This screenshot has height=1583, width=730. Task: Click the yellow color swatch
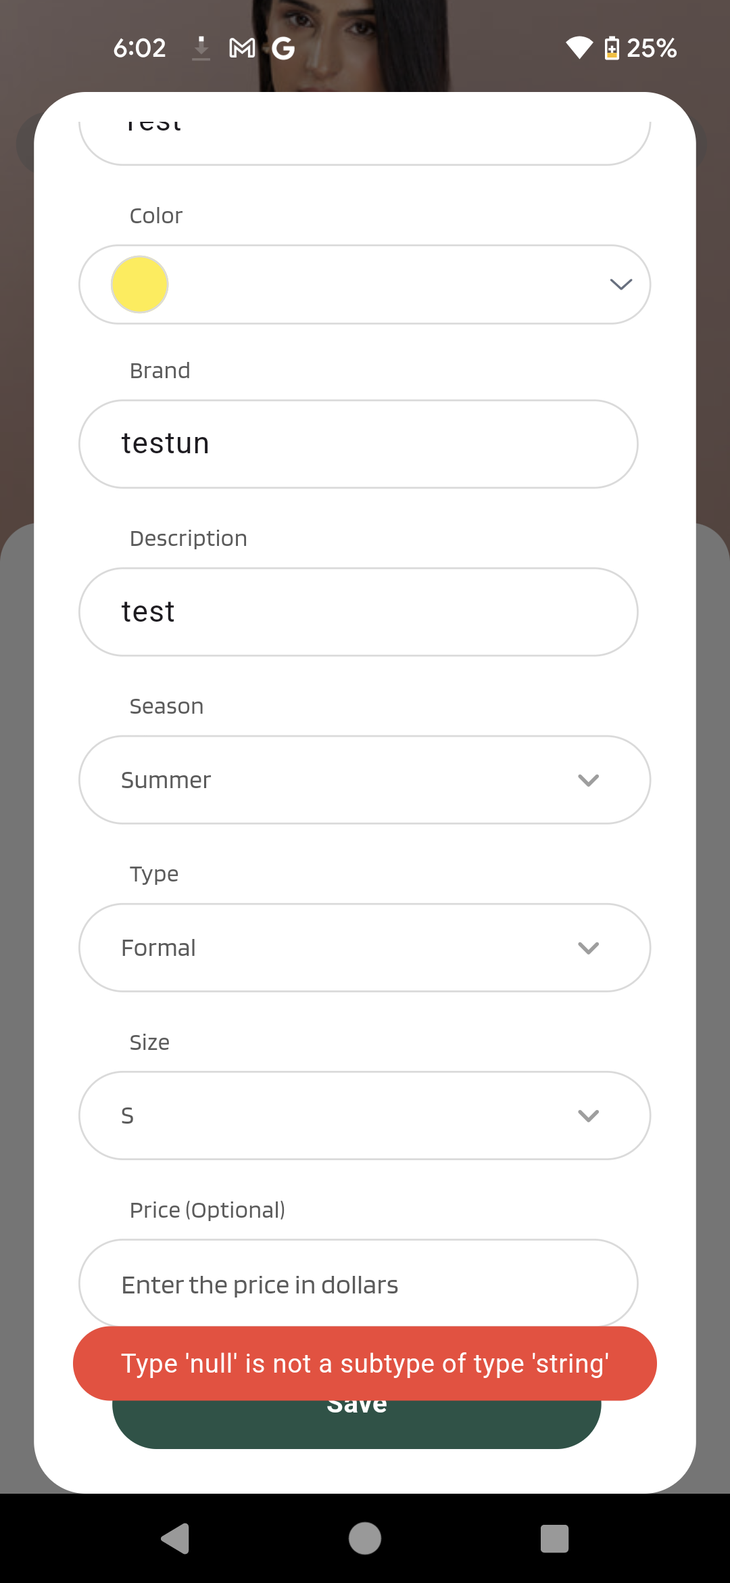pos(140,284)
